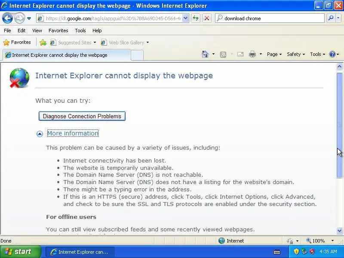
Task: Open the search provider options dropdown
Action: coord(338,18)
